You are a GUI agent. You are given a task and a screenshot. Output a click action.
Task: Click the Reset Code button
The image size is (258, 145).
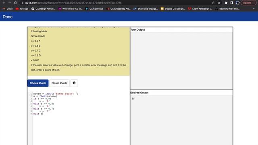pyautogui.click(x=59, y=83)
